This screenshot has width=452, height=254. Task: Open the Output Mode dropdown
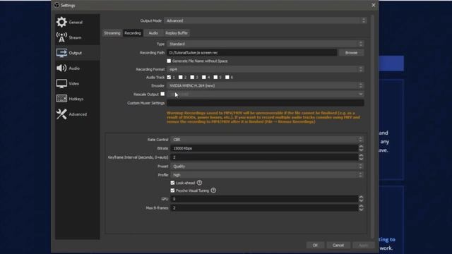[x=266, y=20]
